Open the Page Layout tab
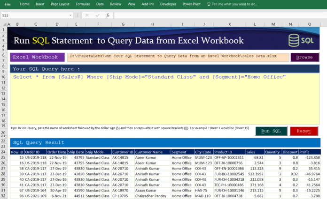Viewport: 327px width, 199px height. [x=61, y=4]
